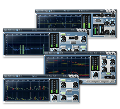Select the A buffer in MR Hum
This screenshot has width=120, height=109.
(17, 30)
